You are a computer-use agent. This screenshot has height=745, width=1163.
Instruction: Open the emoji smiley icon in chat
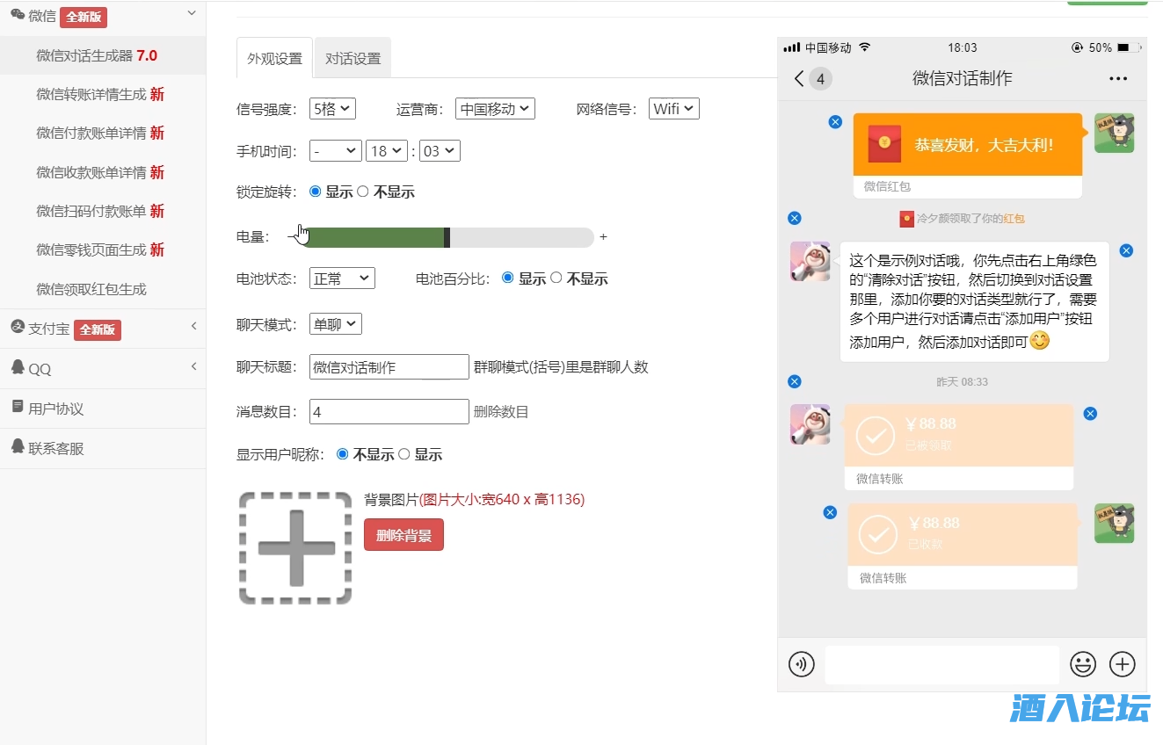point(1082,664)
